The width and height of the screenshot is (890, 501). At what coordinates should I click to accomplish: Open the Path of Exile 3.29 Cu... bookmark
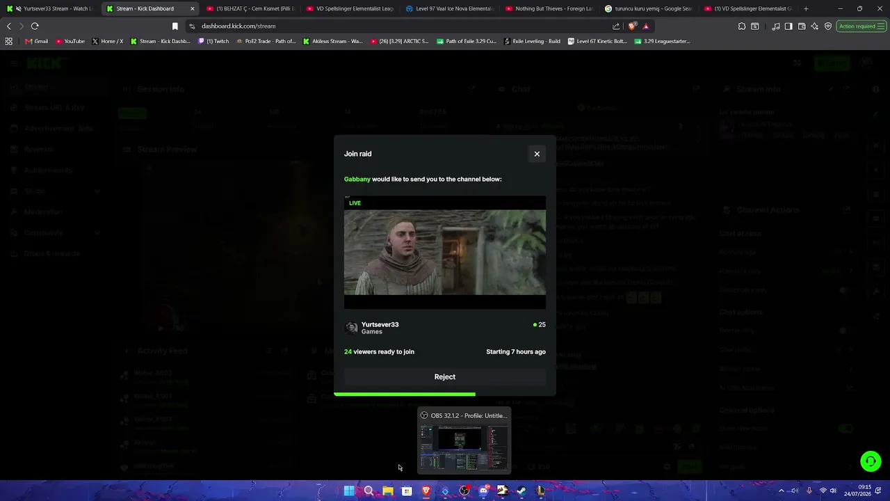coord(467,41)
